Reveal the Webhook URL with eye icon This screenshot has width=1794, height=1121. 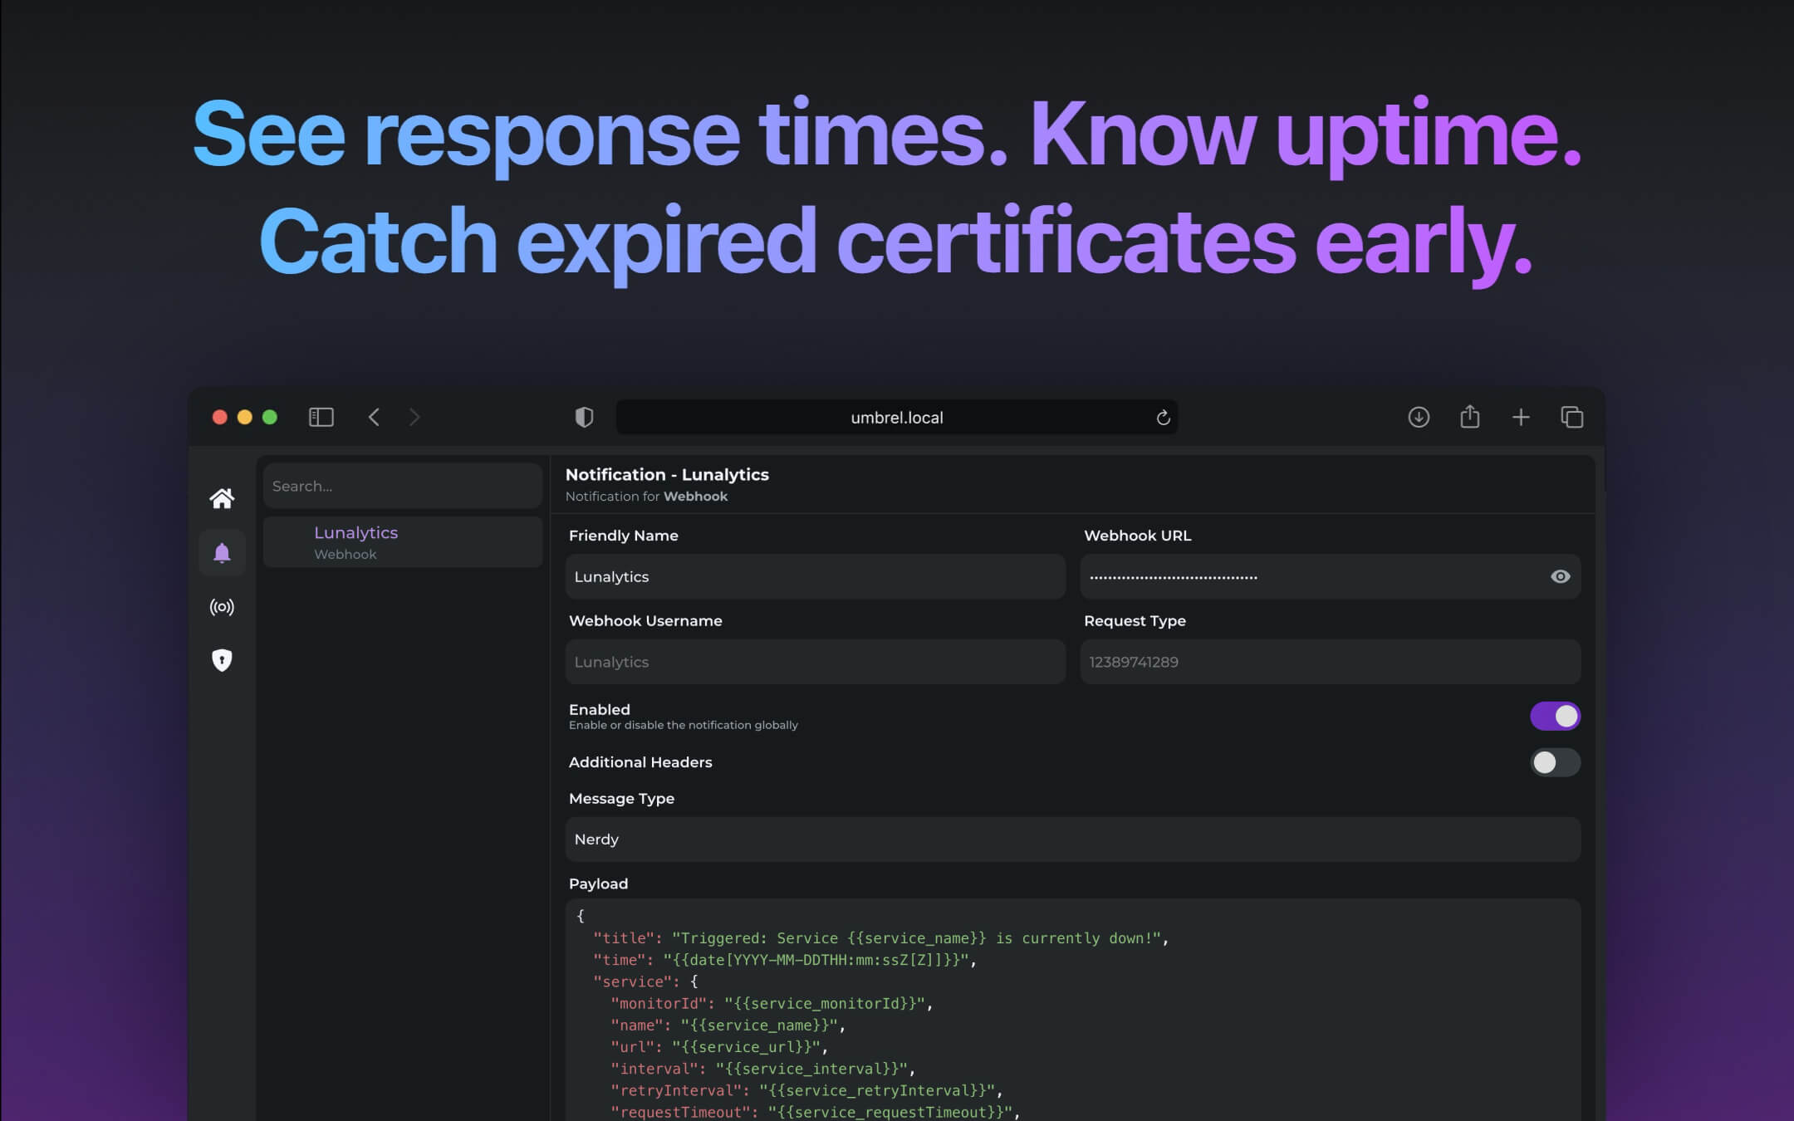(1560, 576)
